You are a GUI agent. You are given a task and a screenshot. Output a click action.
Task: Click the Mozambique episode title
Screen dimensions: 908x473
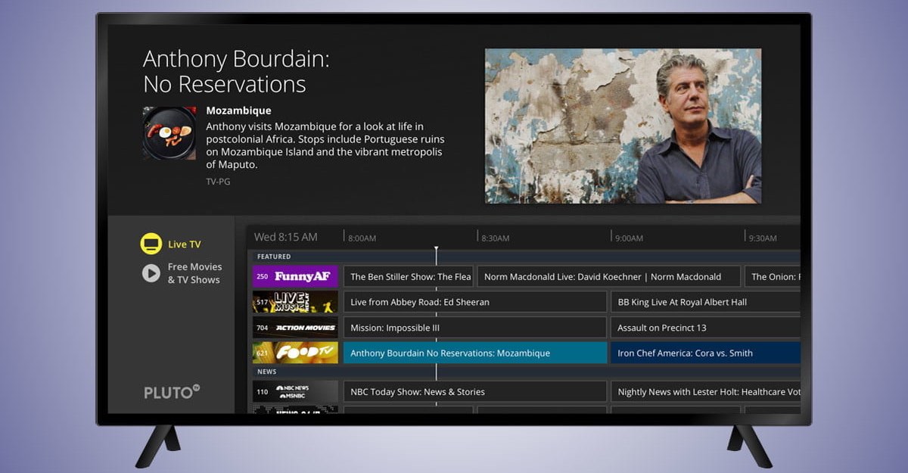[x=238, y=110]
